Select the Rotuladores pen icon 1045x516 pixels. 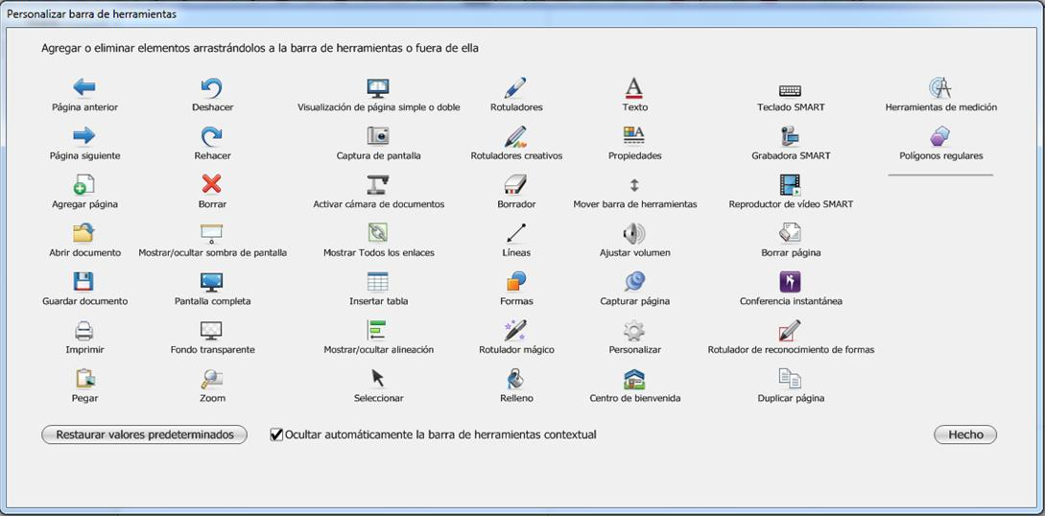[515, 88]
